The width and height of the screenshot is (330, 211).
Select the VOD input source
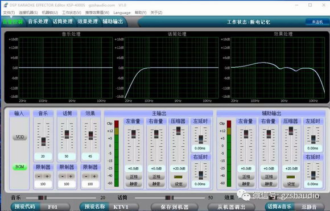click(20, 137)
